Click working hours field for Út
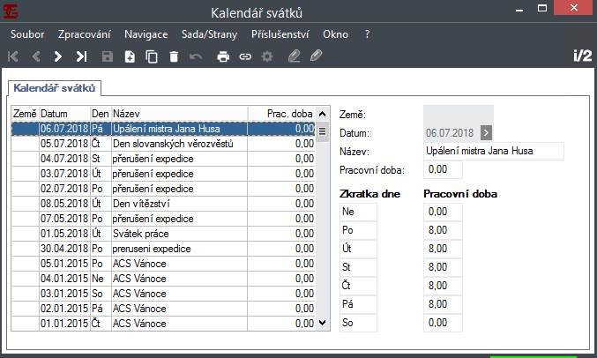Viewport: 597px width, 358px height. click(443, 249)
